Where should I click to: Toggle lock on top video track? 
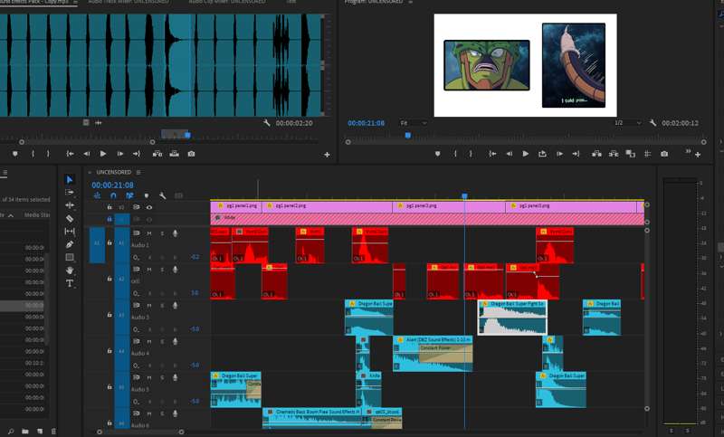click(110, 207)
